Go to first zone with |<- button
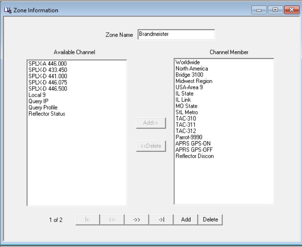The height and width of the screenshot is (247, 302). (88, 220)
